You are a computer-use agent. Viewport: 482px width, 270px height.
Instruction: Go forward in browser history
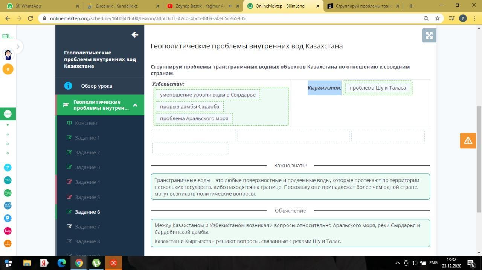click(19, 18)
